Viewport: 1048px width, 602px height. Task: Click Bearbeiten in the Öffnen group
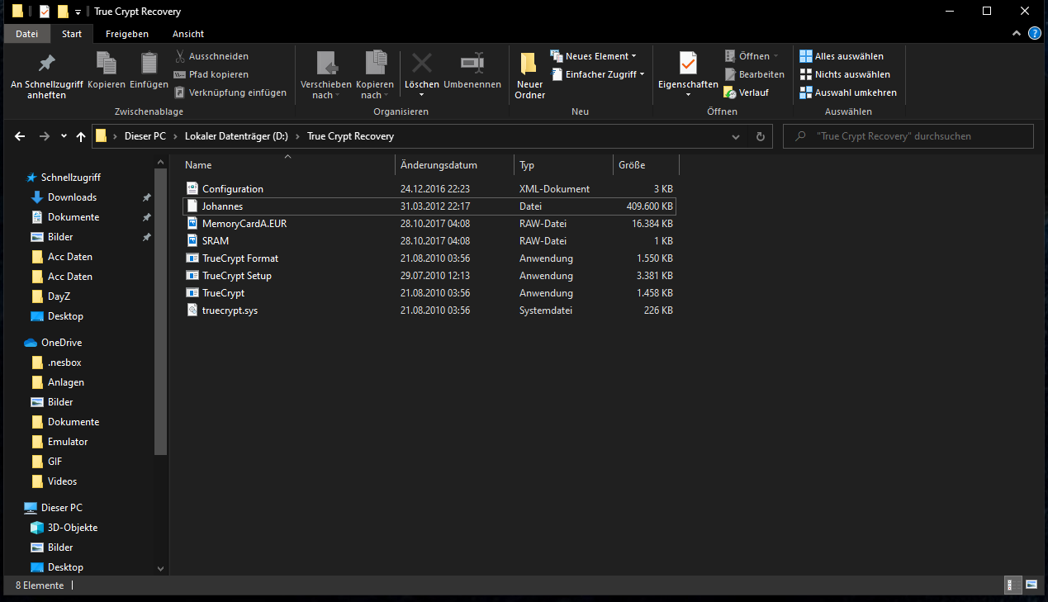pyautogui.click(x=754, y=74)
